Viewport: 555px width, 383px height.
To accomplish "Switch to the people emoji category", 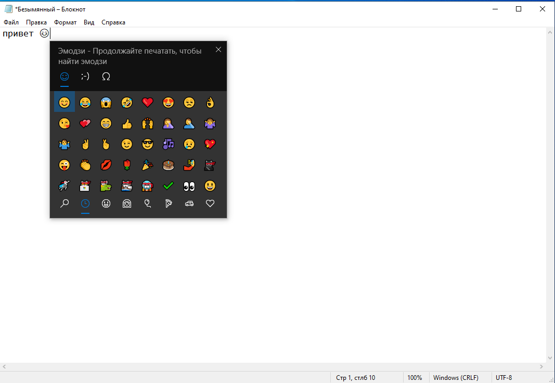I will coord(127,203).
